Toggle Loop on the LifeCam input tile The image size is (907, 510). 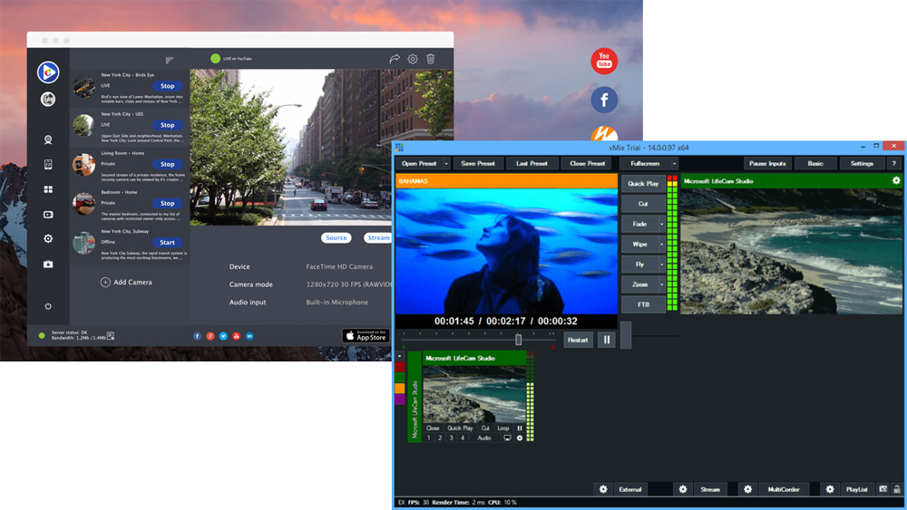[x=503, y=428]
